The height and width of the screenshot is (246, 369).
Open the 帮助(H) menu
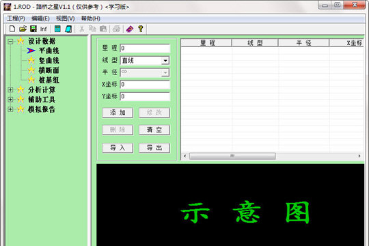[x=91, y=18]
